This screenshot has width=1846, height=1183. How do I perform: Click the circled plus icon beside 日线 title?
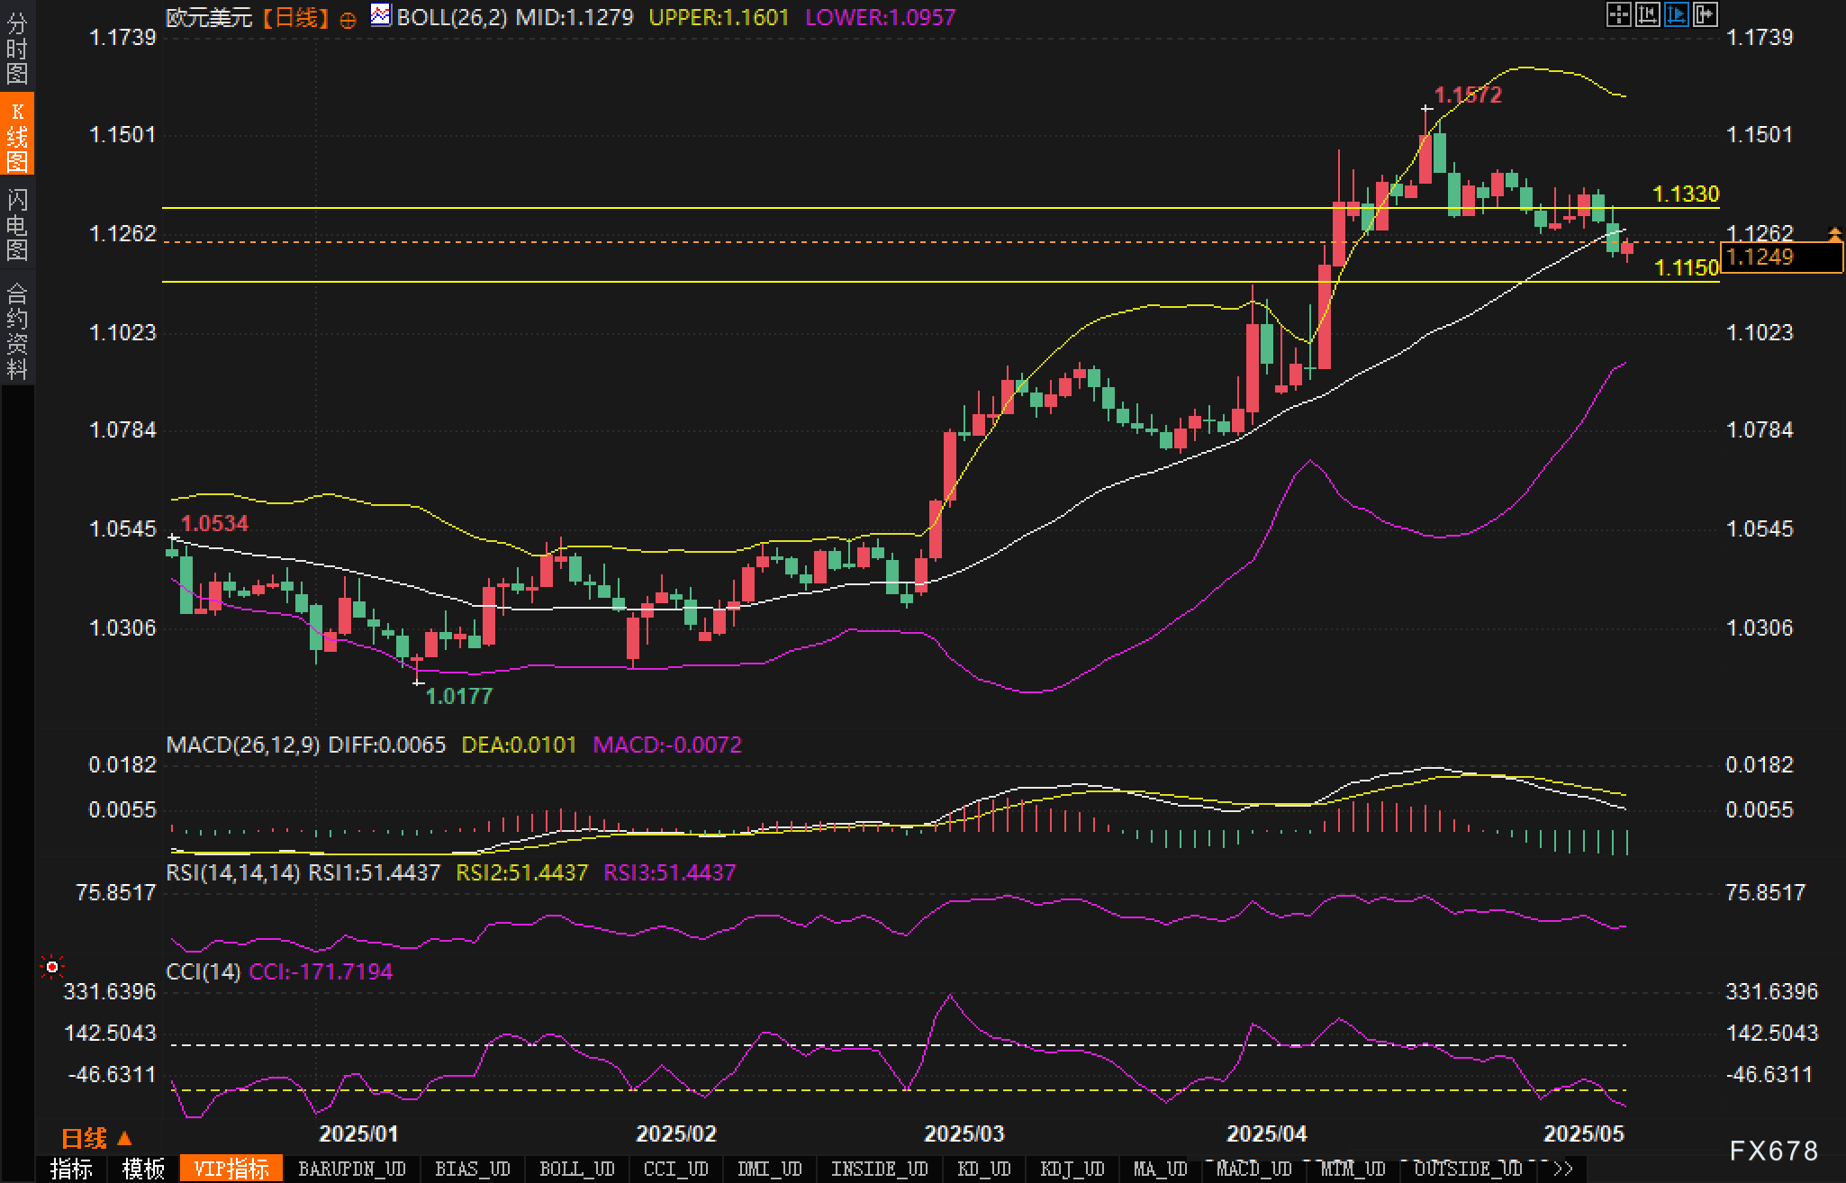tap(348, 20)
